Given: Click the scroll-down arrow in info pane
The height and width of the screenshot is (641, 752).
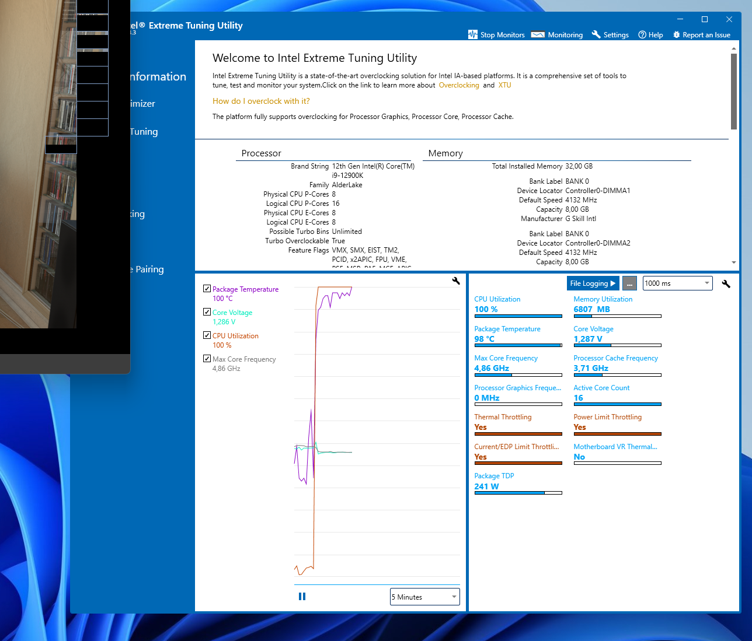Looking at the screenshot, I should click(x=734, y=262).
